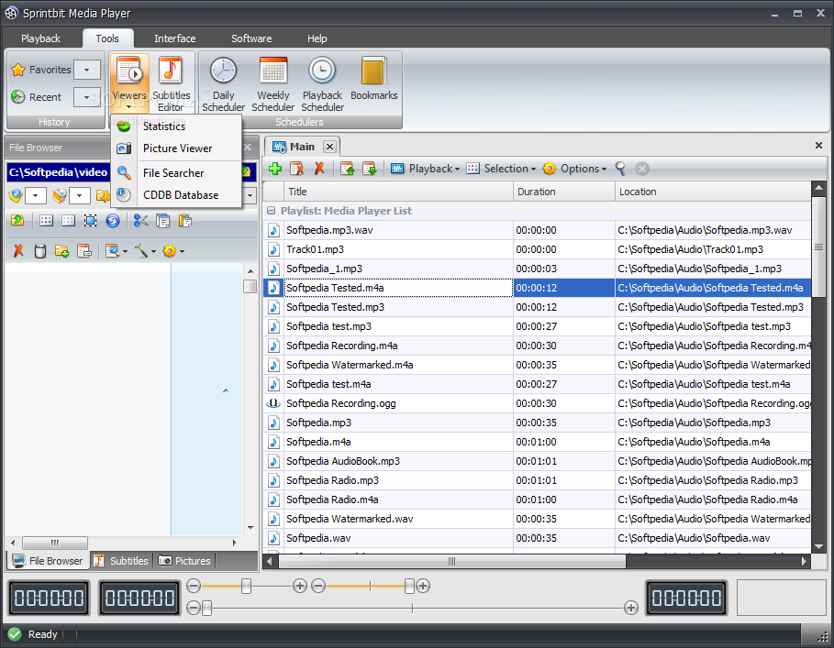Click the up-folder icon in File Browser toolbar
Image resolution: width=834 pixels, height=648 pixels.
point(17,220)
